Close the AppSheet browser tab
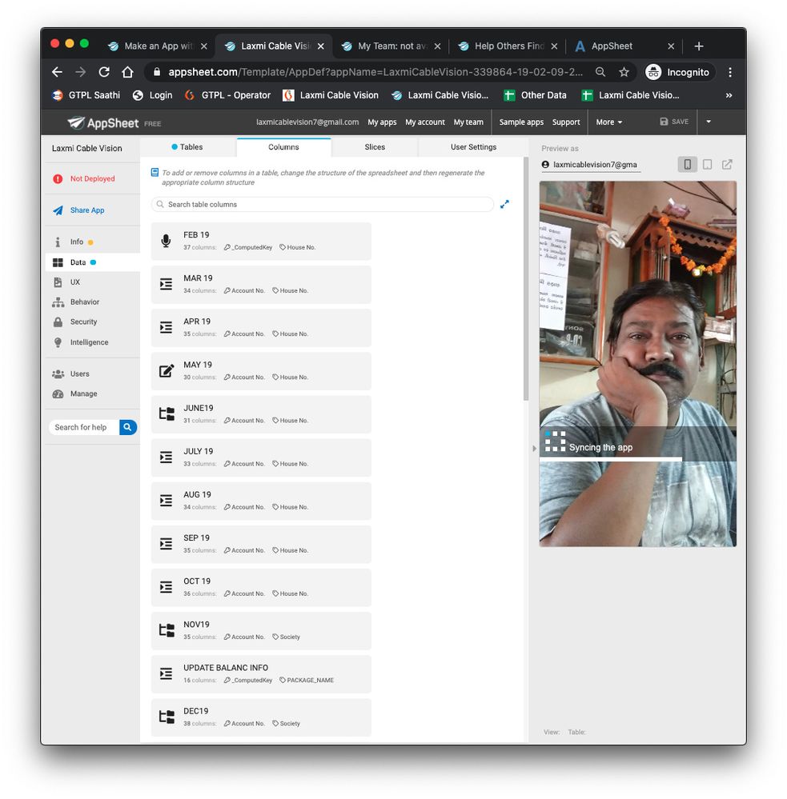 [x=671, y=46]
